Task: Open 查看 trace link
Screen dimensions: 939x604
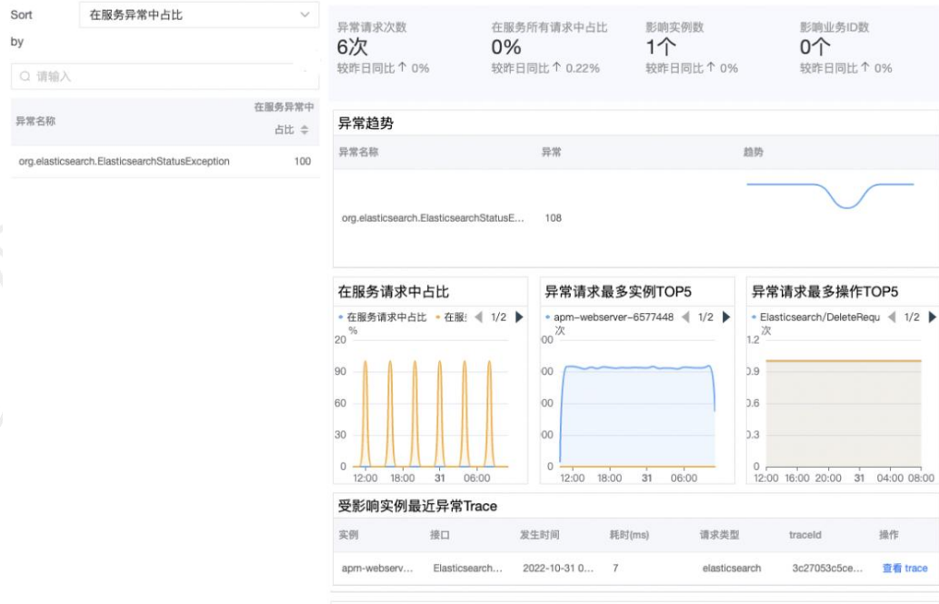Action: click(904, 568)
